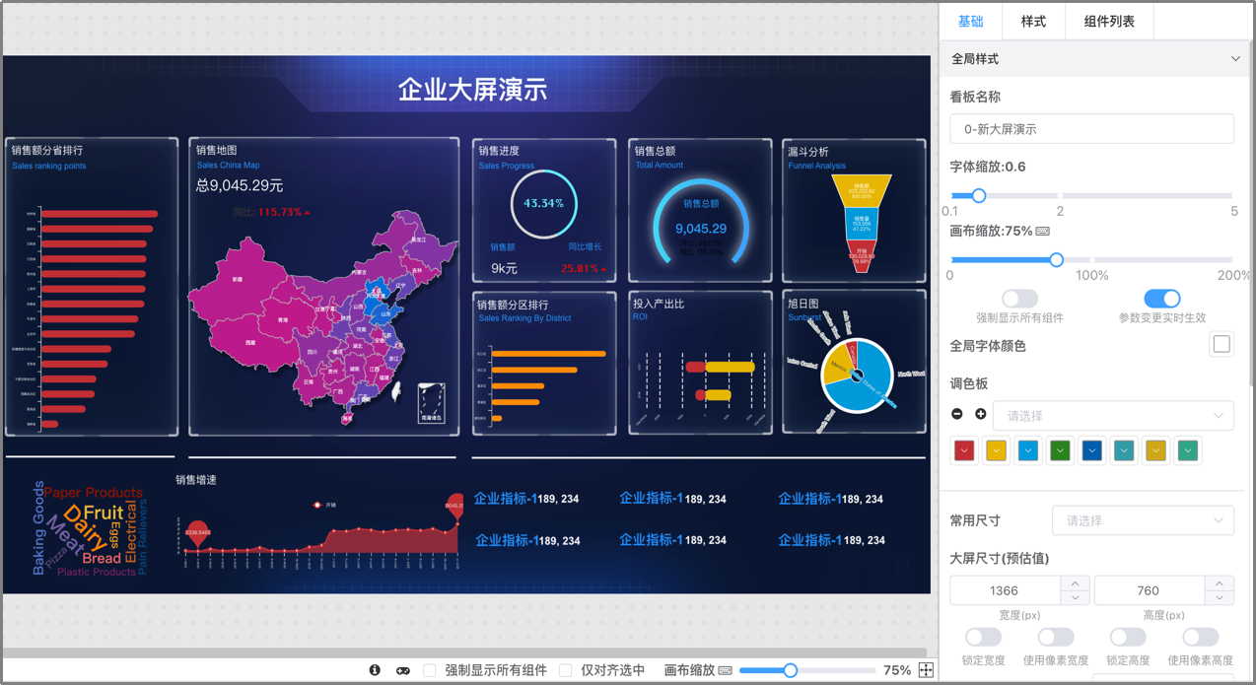Select the 企业大屏演示 title component
Viewport: 1256px width, 685px height.
(x=472, y=90)
